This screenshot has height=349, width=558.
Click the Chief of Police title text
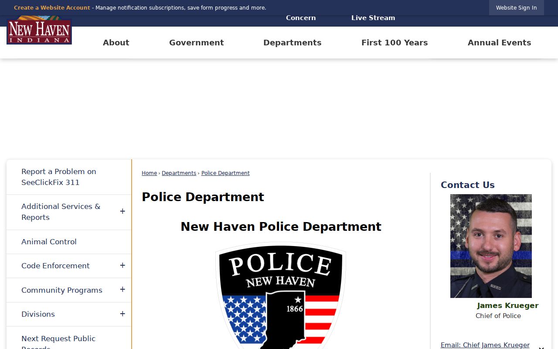(498, 316)
